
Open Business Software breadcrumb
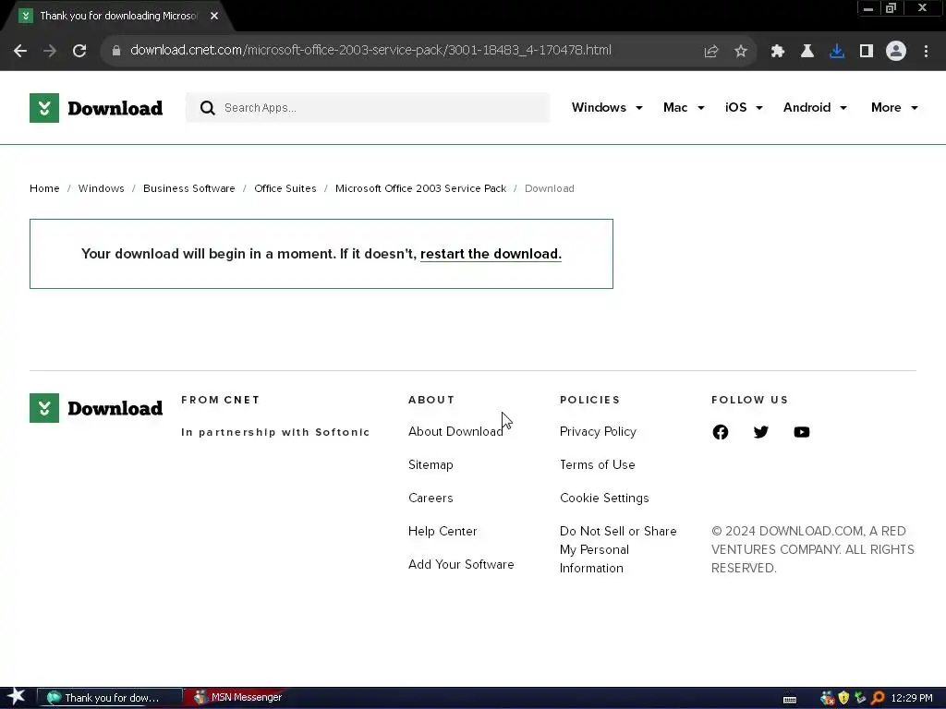(x=188, y=188)
